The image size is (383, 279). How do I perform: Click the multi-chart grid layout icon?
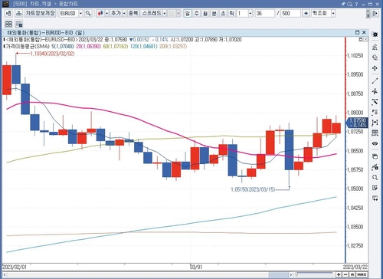(x=8, y=24)
